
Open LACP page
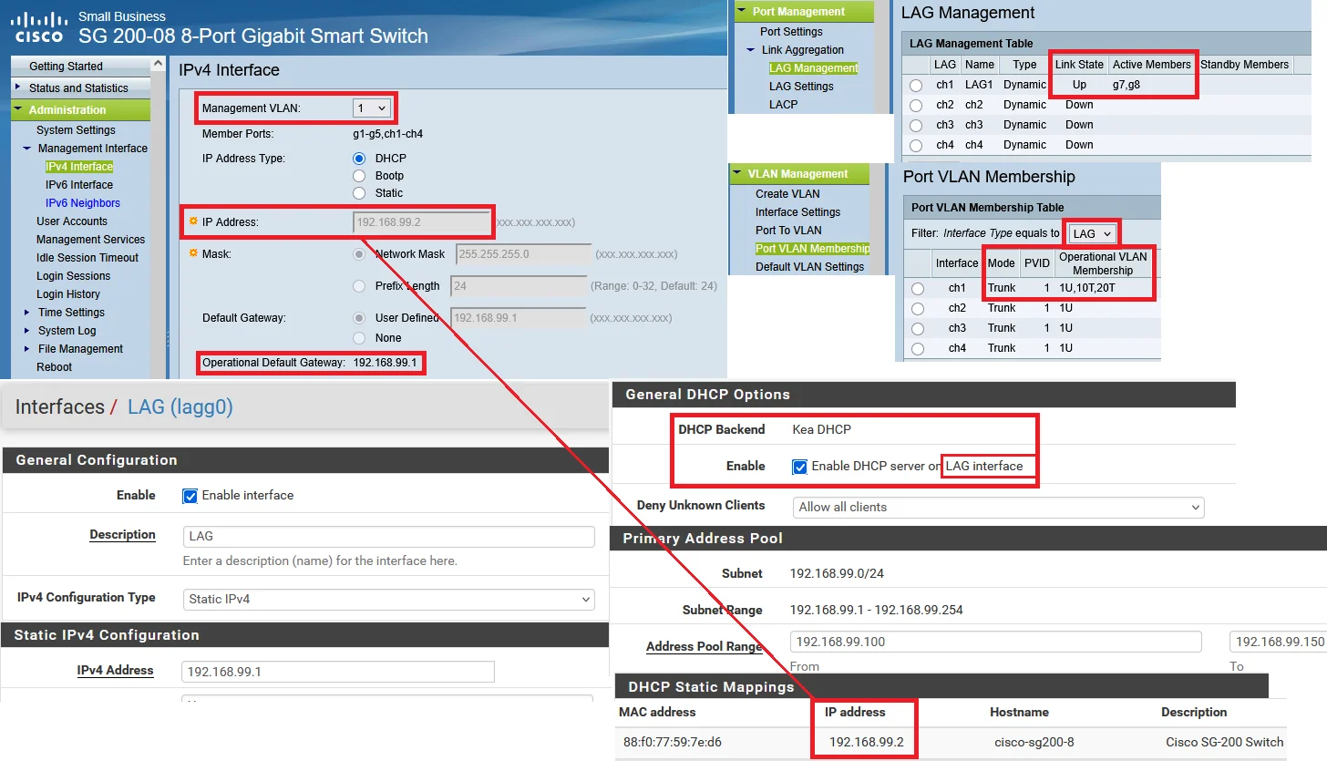click(783, 105)
